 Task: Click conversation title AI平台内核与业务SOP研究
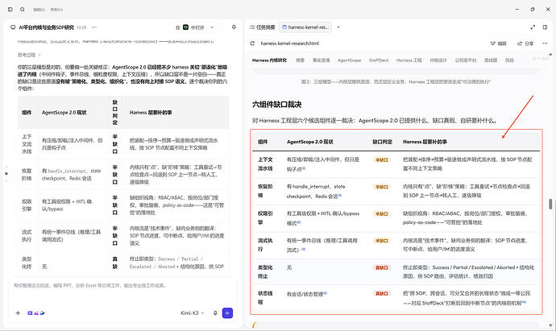click(47, 27)
